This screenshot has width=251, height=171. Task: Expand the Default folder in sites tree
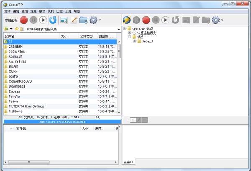pos(134,41)
